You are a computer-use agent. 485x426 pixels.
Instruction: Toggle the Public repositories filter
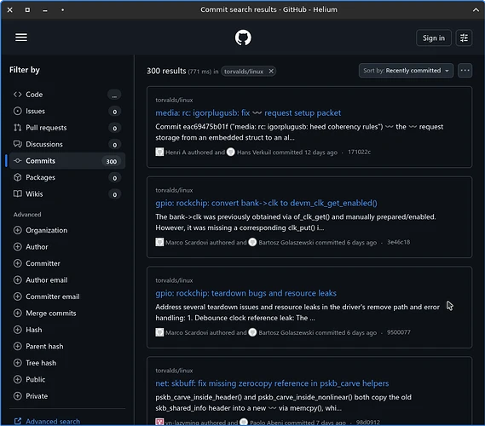29,379
